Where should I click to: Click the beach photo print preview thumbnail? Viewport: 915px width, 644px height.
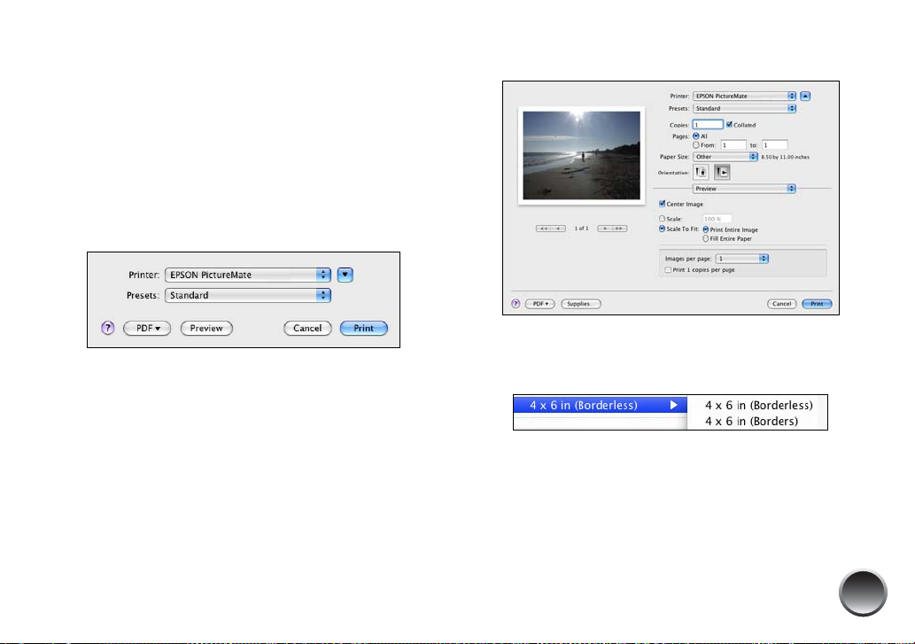pos(581,156)
